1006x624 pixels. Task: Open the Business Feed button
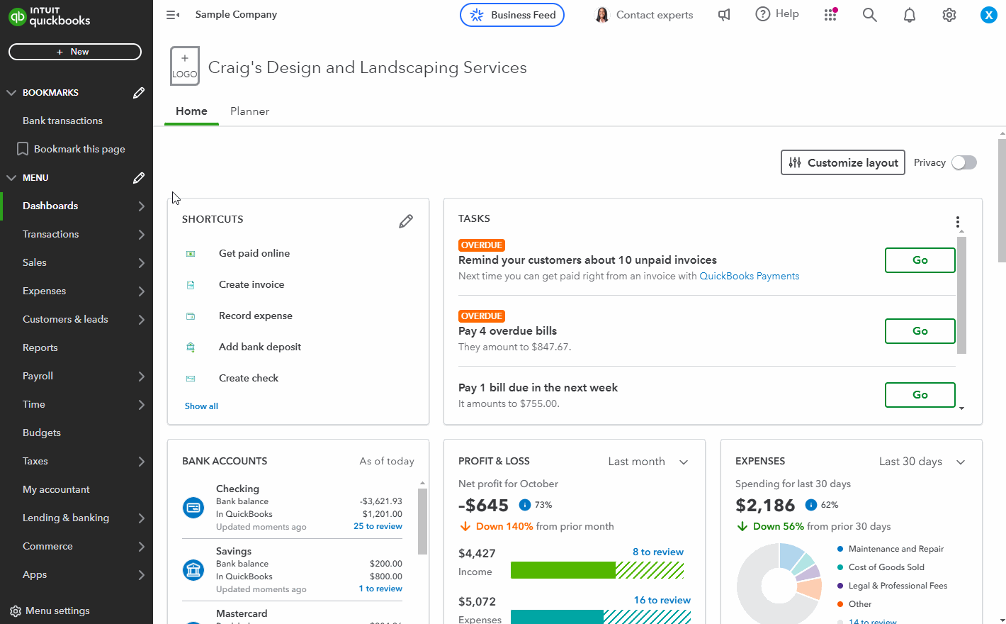pyautogui.click(x=512, y=15)
